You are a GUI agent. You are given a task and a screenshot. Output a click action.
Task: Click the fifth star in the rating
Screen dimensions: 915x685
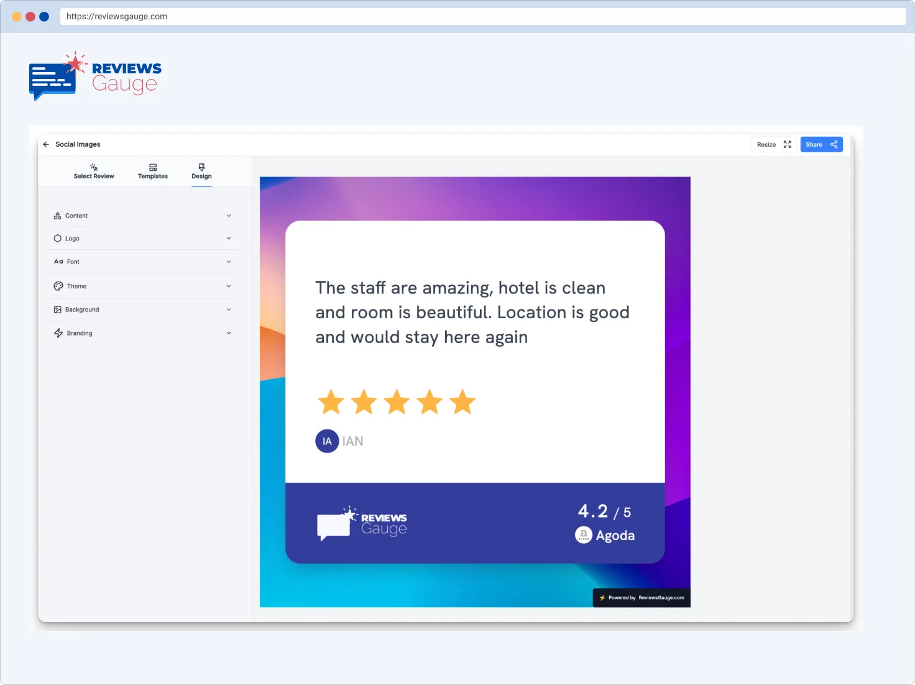tap(462, 402)
